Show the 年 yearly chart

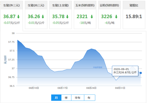[x=90, y=98]
